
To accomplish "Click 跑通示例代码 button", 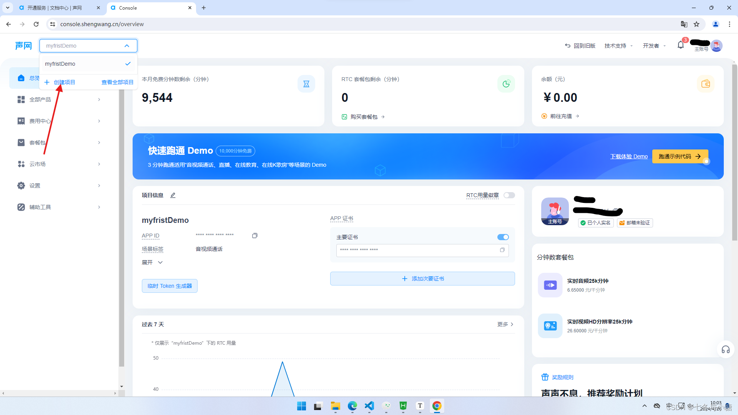I will coord(680,156).
